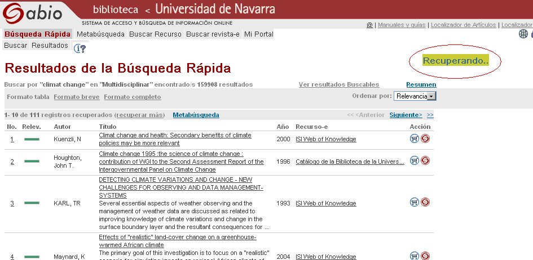
Task: Click SFX icon for Houghton record
Action: click(425, 161)
